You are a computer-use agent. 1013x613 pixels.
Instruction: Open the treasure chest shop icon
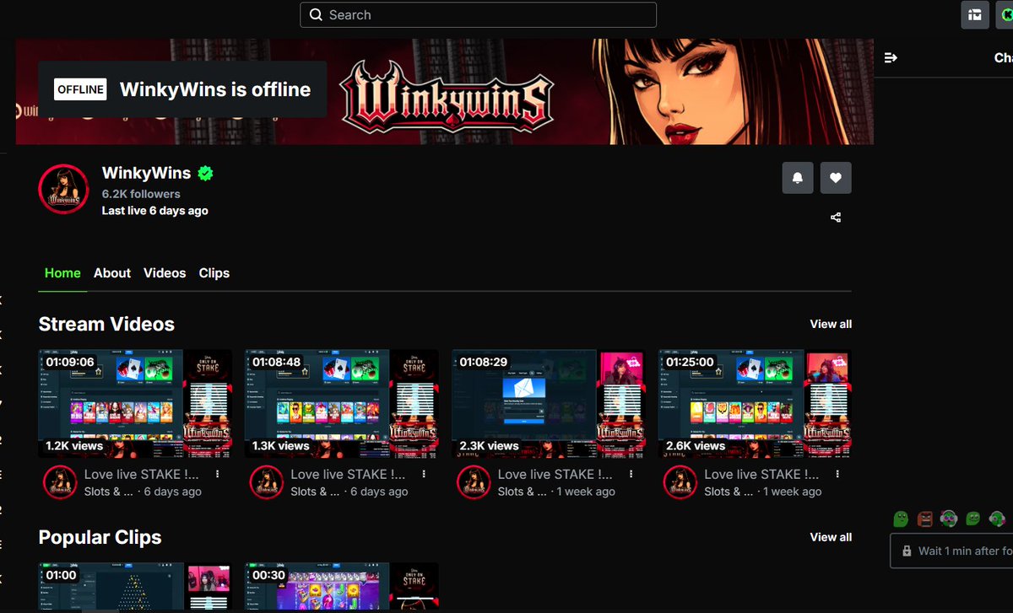pyautogui.click(x=975, y=15)
